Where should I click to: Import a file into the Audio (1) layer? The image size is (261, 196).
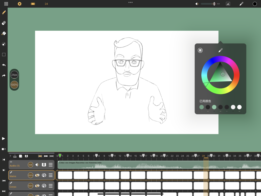click(44, 165)
